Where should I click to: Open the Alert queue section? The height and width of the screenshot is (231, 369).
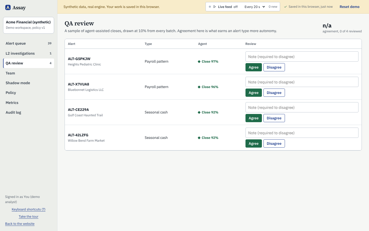pos(28,43)
